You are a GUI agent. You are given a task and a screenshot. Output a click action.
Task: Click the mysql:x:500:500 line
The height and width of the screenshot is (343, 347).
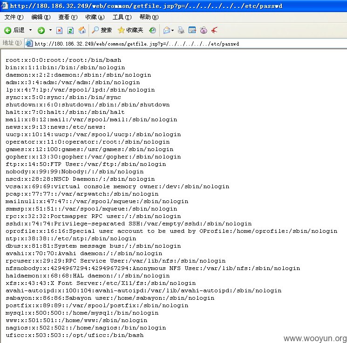(x=82, y=313)
